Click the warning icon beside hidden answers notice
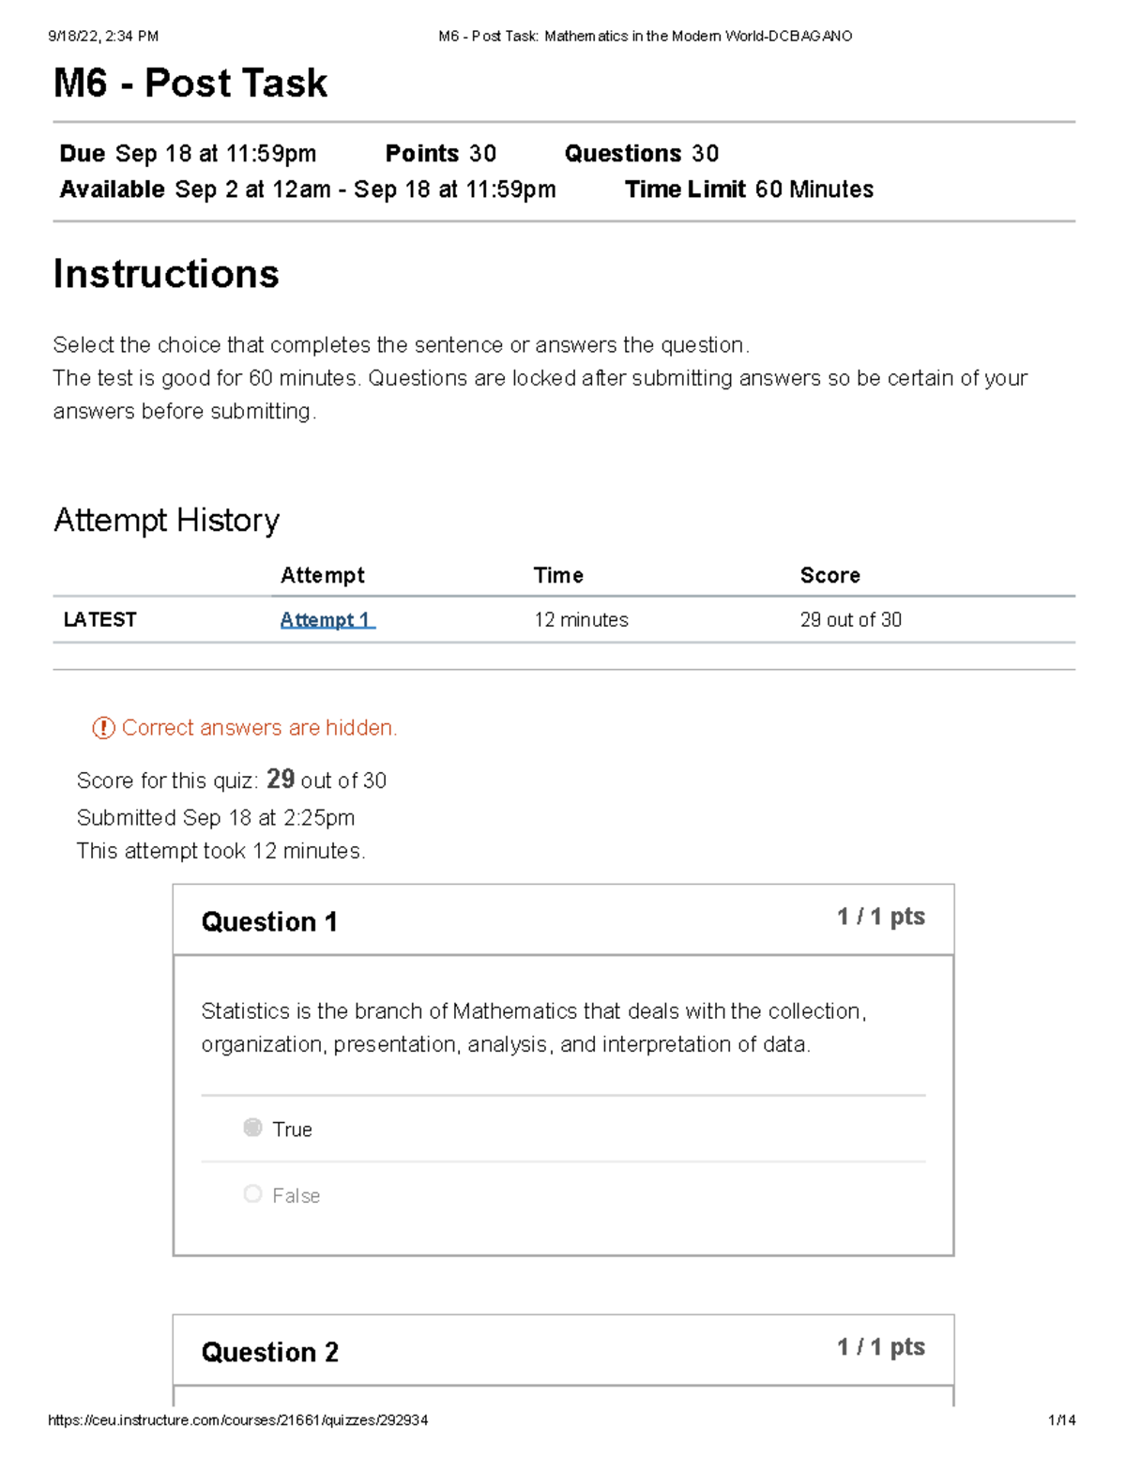Image resolution: width=1126 pixels, height=1457 pixels. click(103, 728)
